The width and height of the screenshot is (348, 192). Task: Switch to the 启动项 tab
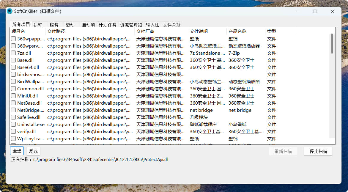point(88,25)
